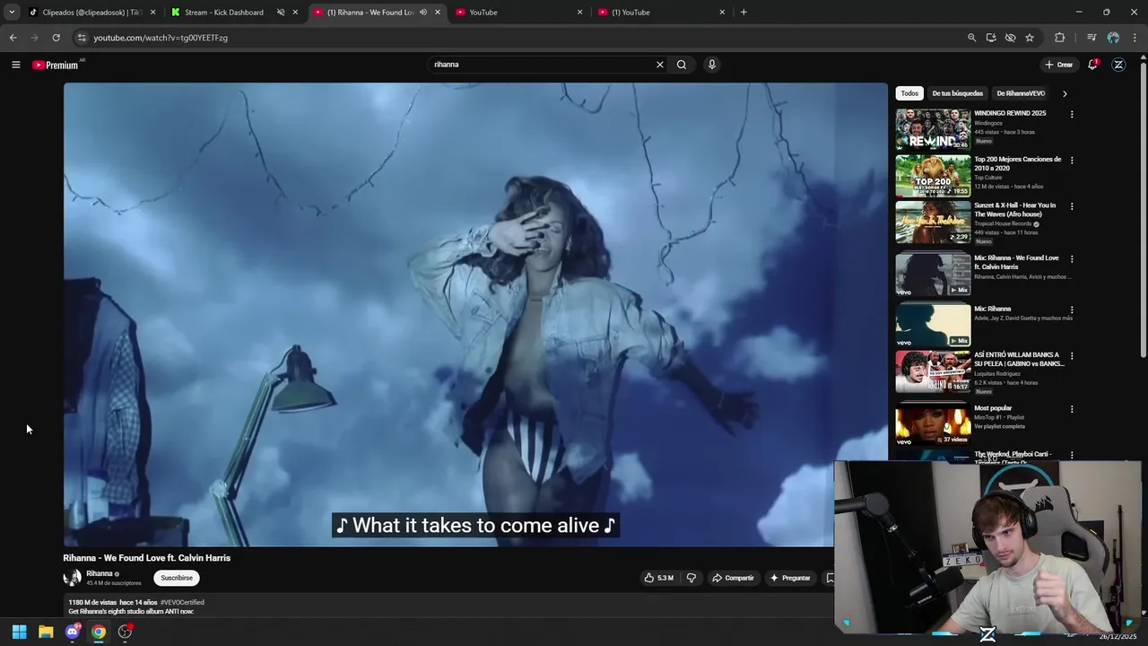Select the Todos filter chip
The width and height of the screenshot is (1148, 646).
(x=909, y=93)
